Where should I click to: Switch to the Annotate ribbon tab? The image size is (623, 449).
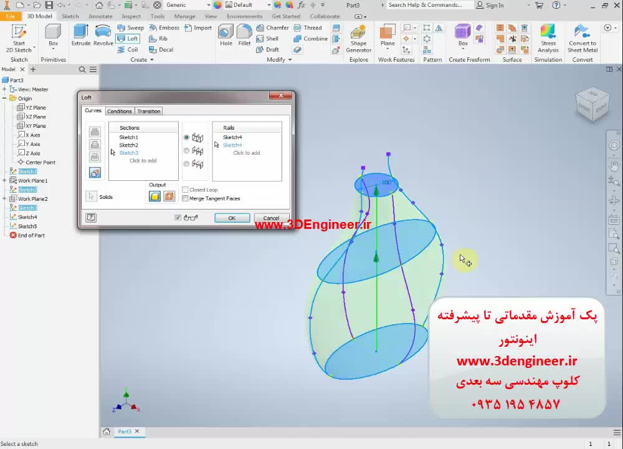point(100,16)
